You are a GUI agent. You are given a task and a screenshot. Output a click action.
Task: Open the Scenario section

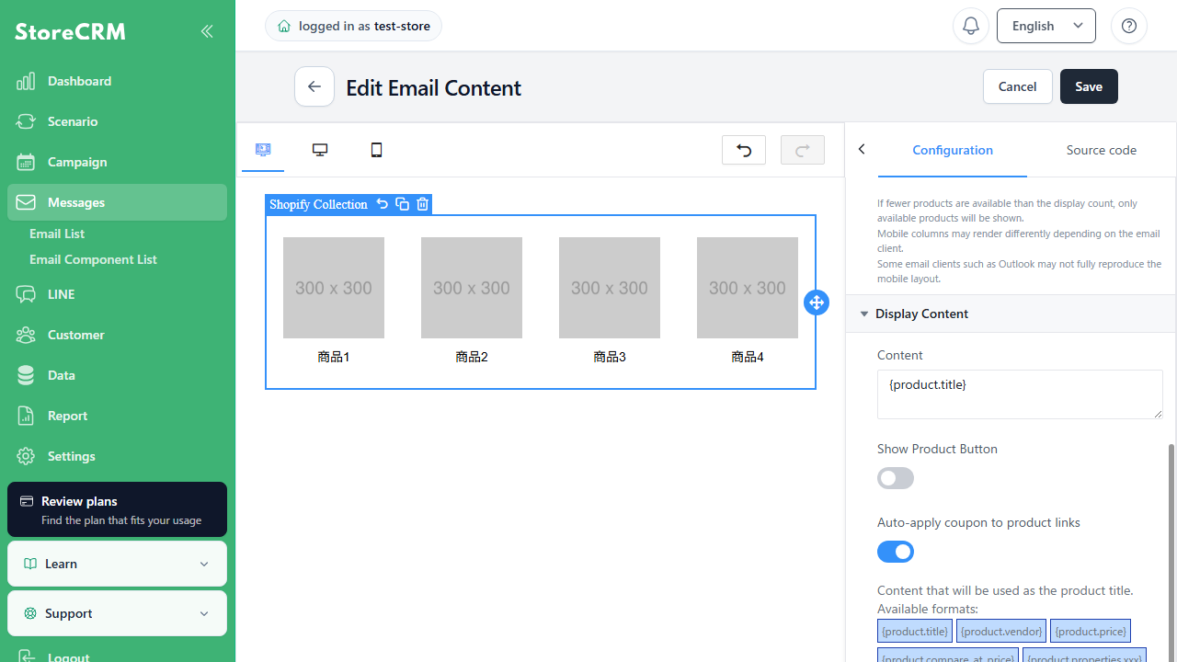pos(117,121)
